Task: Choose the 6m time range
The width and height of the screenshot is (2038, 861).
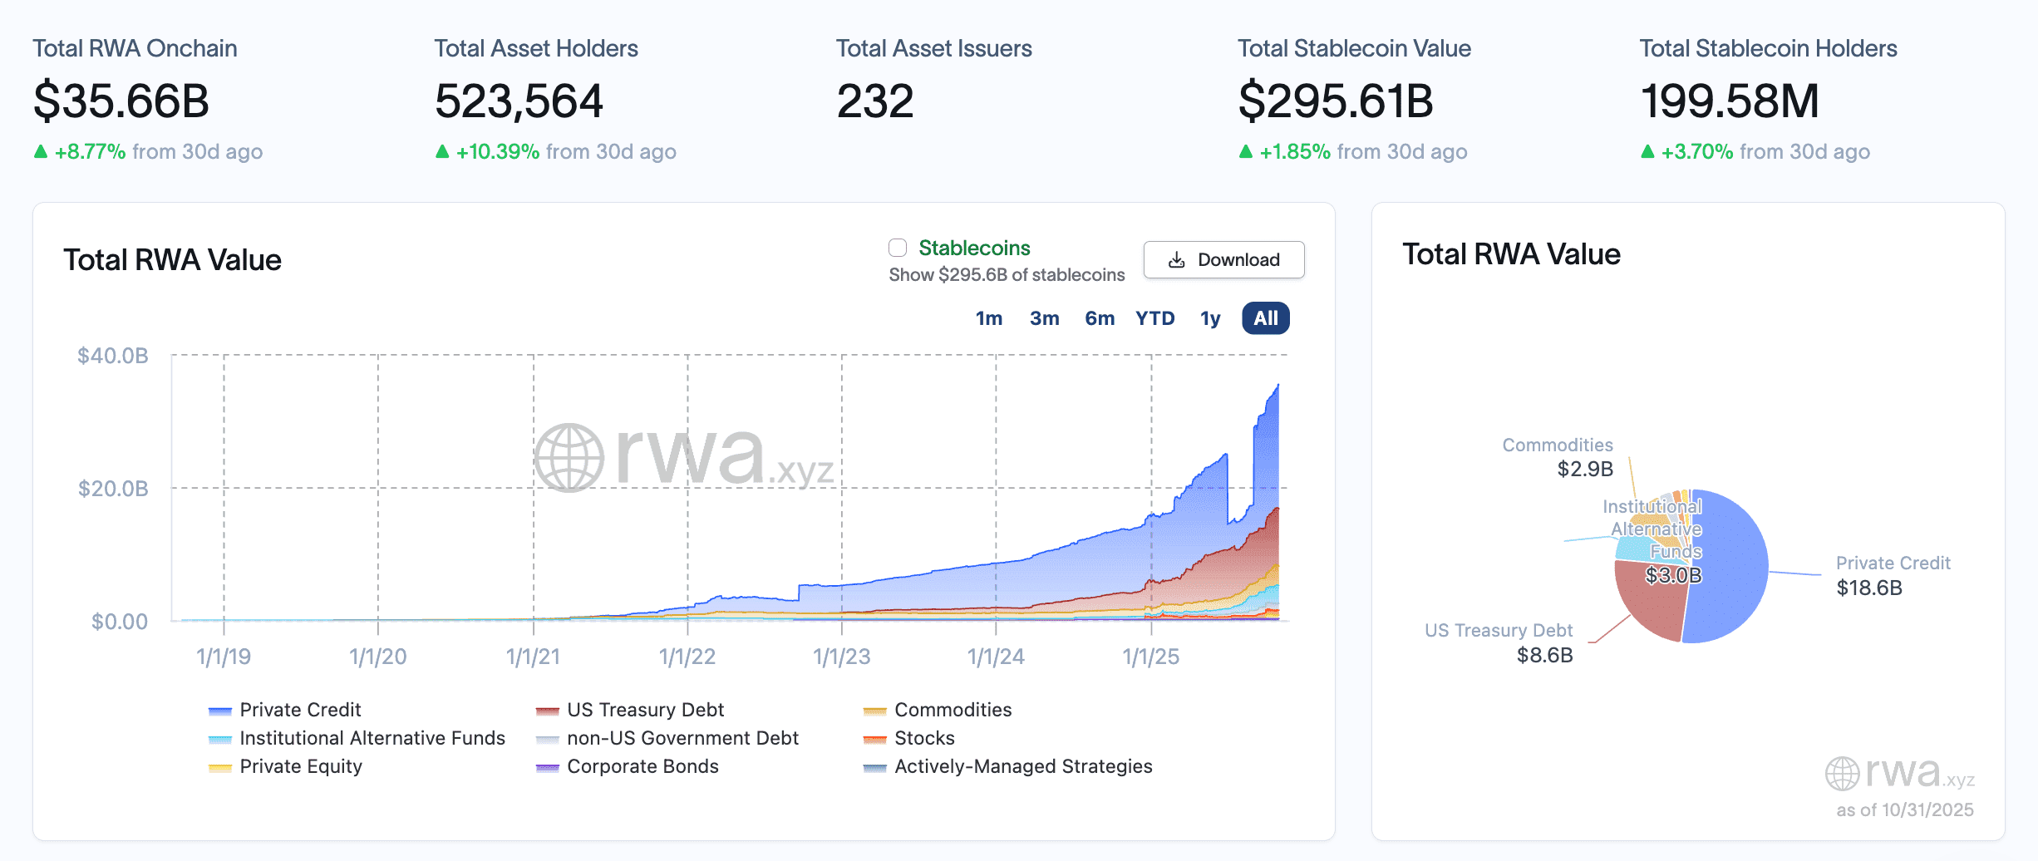Action: coord(1099,318)
